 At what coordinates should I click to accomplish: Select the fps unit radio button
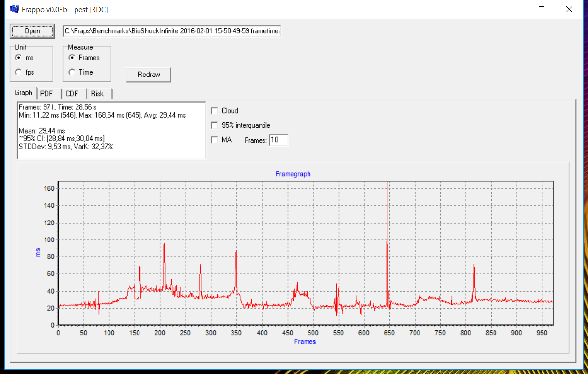coord(19,72)
